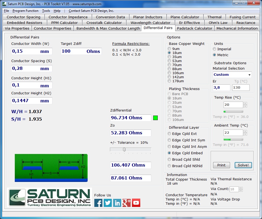This screenshot has width=262, height=219.
Task: Open the Google+ social icon
Action: pyautogui.click(x=127, y=203)
